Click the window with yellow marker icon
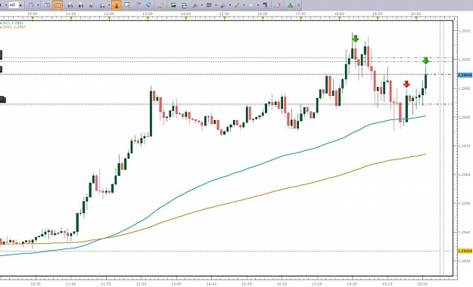 point(127,5)
